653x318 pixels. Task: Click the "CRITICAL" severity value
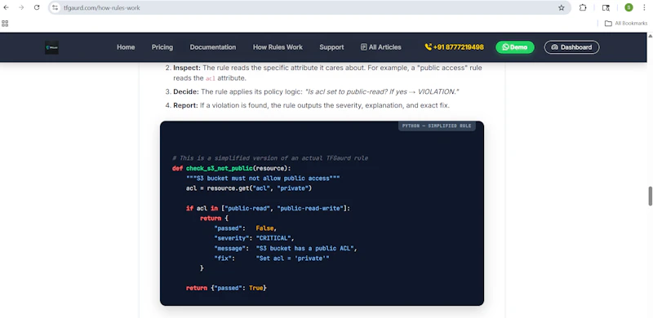pyautogui.click(x=273, y=238)
